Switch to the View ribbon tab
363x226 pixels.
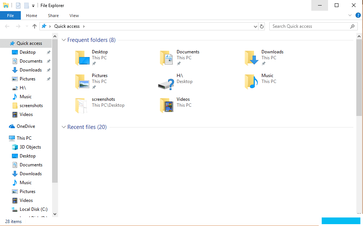click(74, 16)
